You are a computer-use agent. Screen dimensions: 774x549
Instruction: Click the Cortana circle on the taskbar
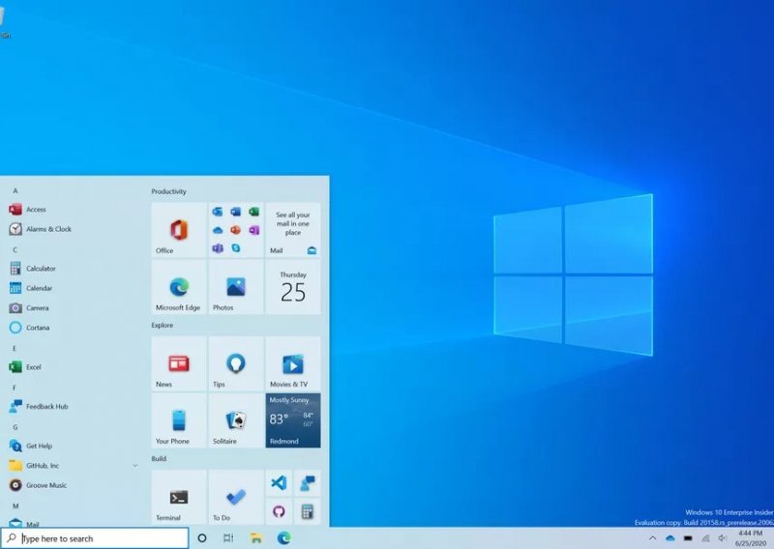(x=202, y=538)
